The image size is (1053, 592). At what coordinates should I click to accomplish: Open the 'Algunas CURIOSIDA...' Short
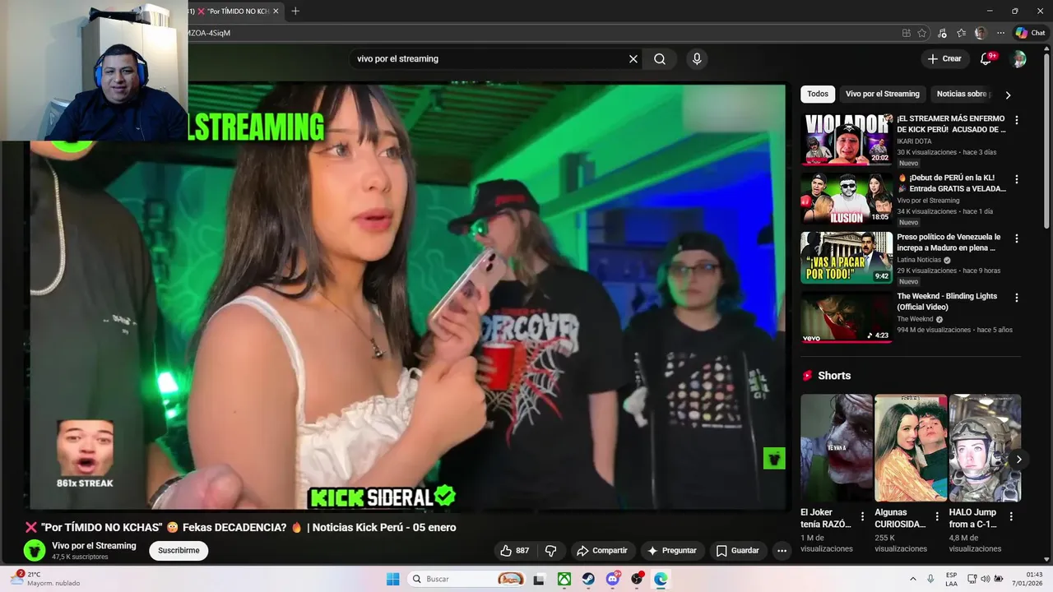click(911, 448)
